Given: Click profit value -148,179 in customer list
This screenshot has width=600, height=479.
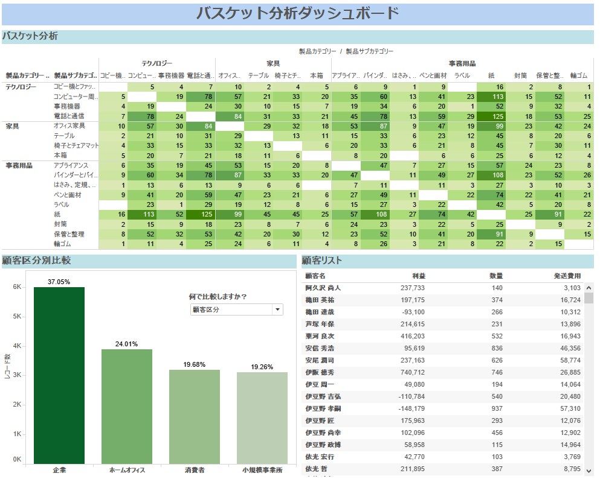Looking at the screenshot, I should (411, 408).
